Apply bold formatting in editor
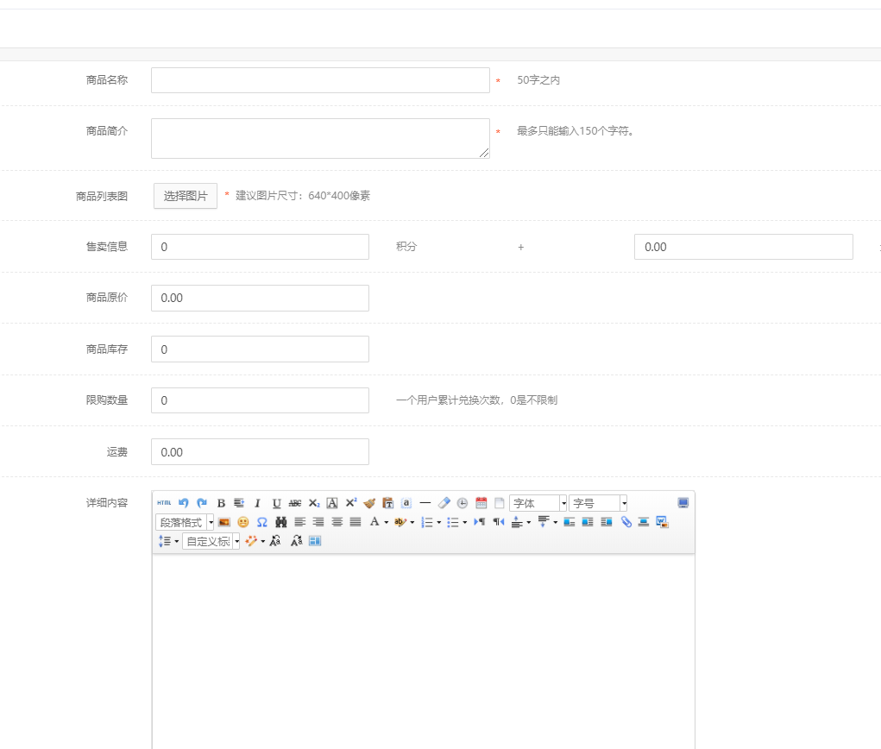The height and width of the screenshot is (749, 881). point(221,503)
